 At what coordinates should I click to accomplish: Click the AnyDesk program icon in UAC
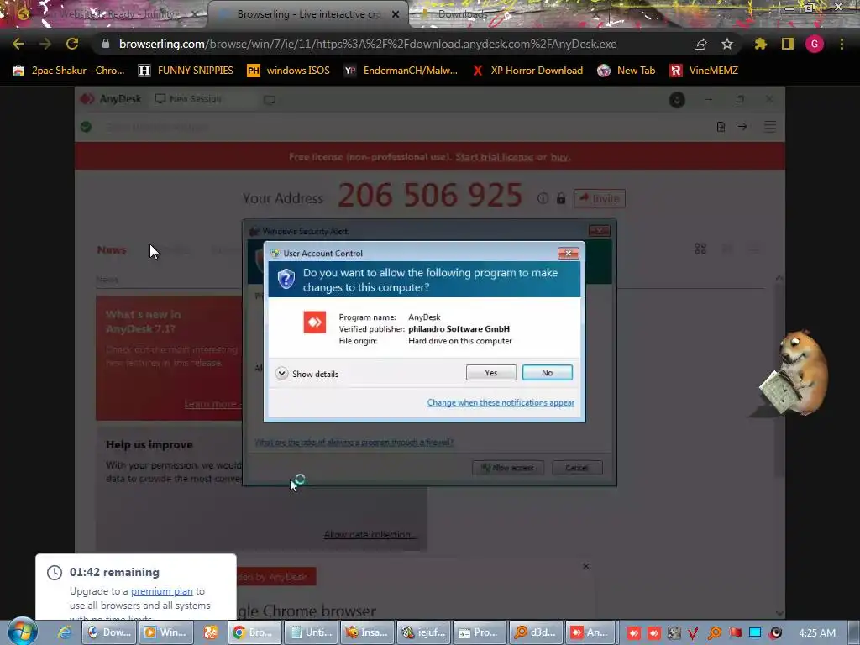pos(315,322)
